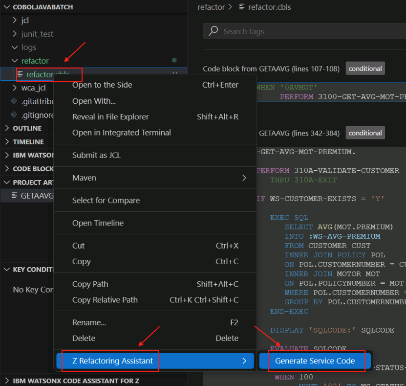Click the magnifier icon in Search tags box
406x386 pixels.
214,30
